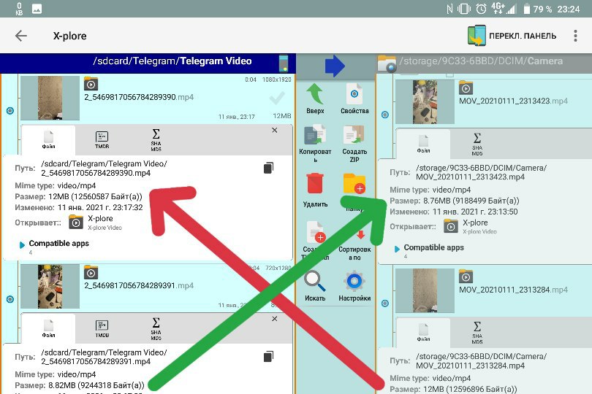Open thumbnail of 2_5469817056784289391.mp4

pyautogui.click(x=50, y=287)
